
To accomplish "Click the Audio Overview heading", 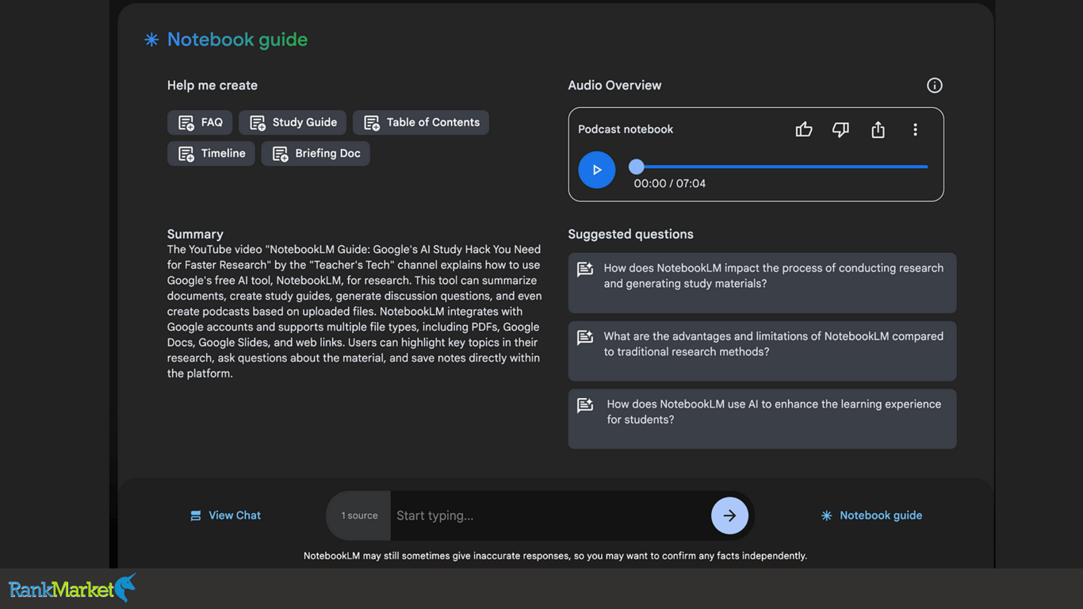I will point(614,86).
